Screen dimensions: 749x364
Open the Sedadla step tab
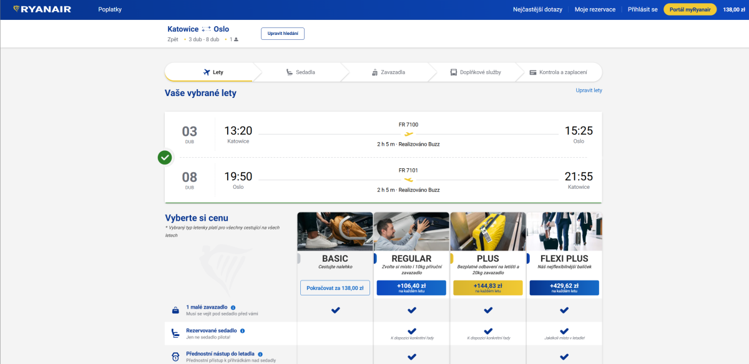[300, 72]
